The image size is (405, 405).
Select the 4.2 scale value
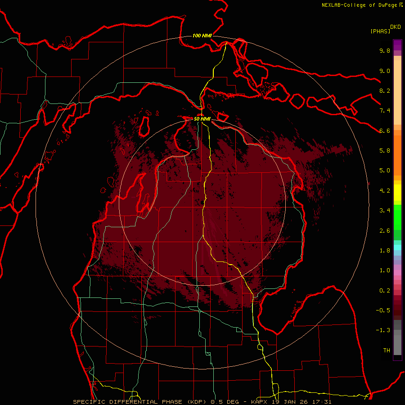pyautogui.click(x=385, y=191)
